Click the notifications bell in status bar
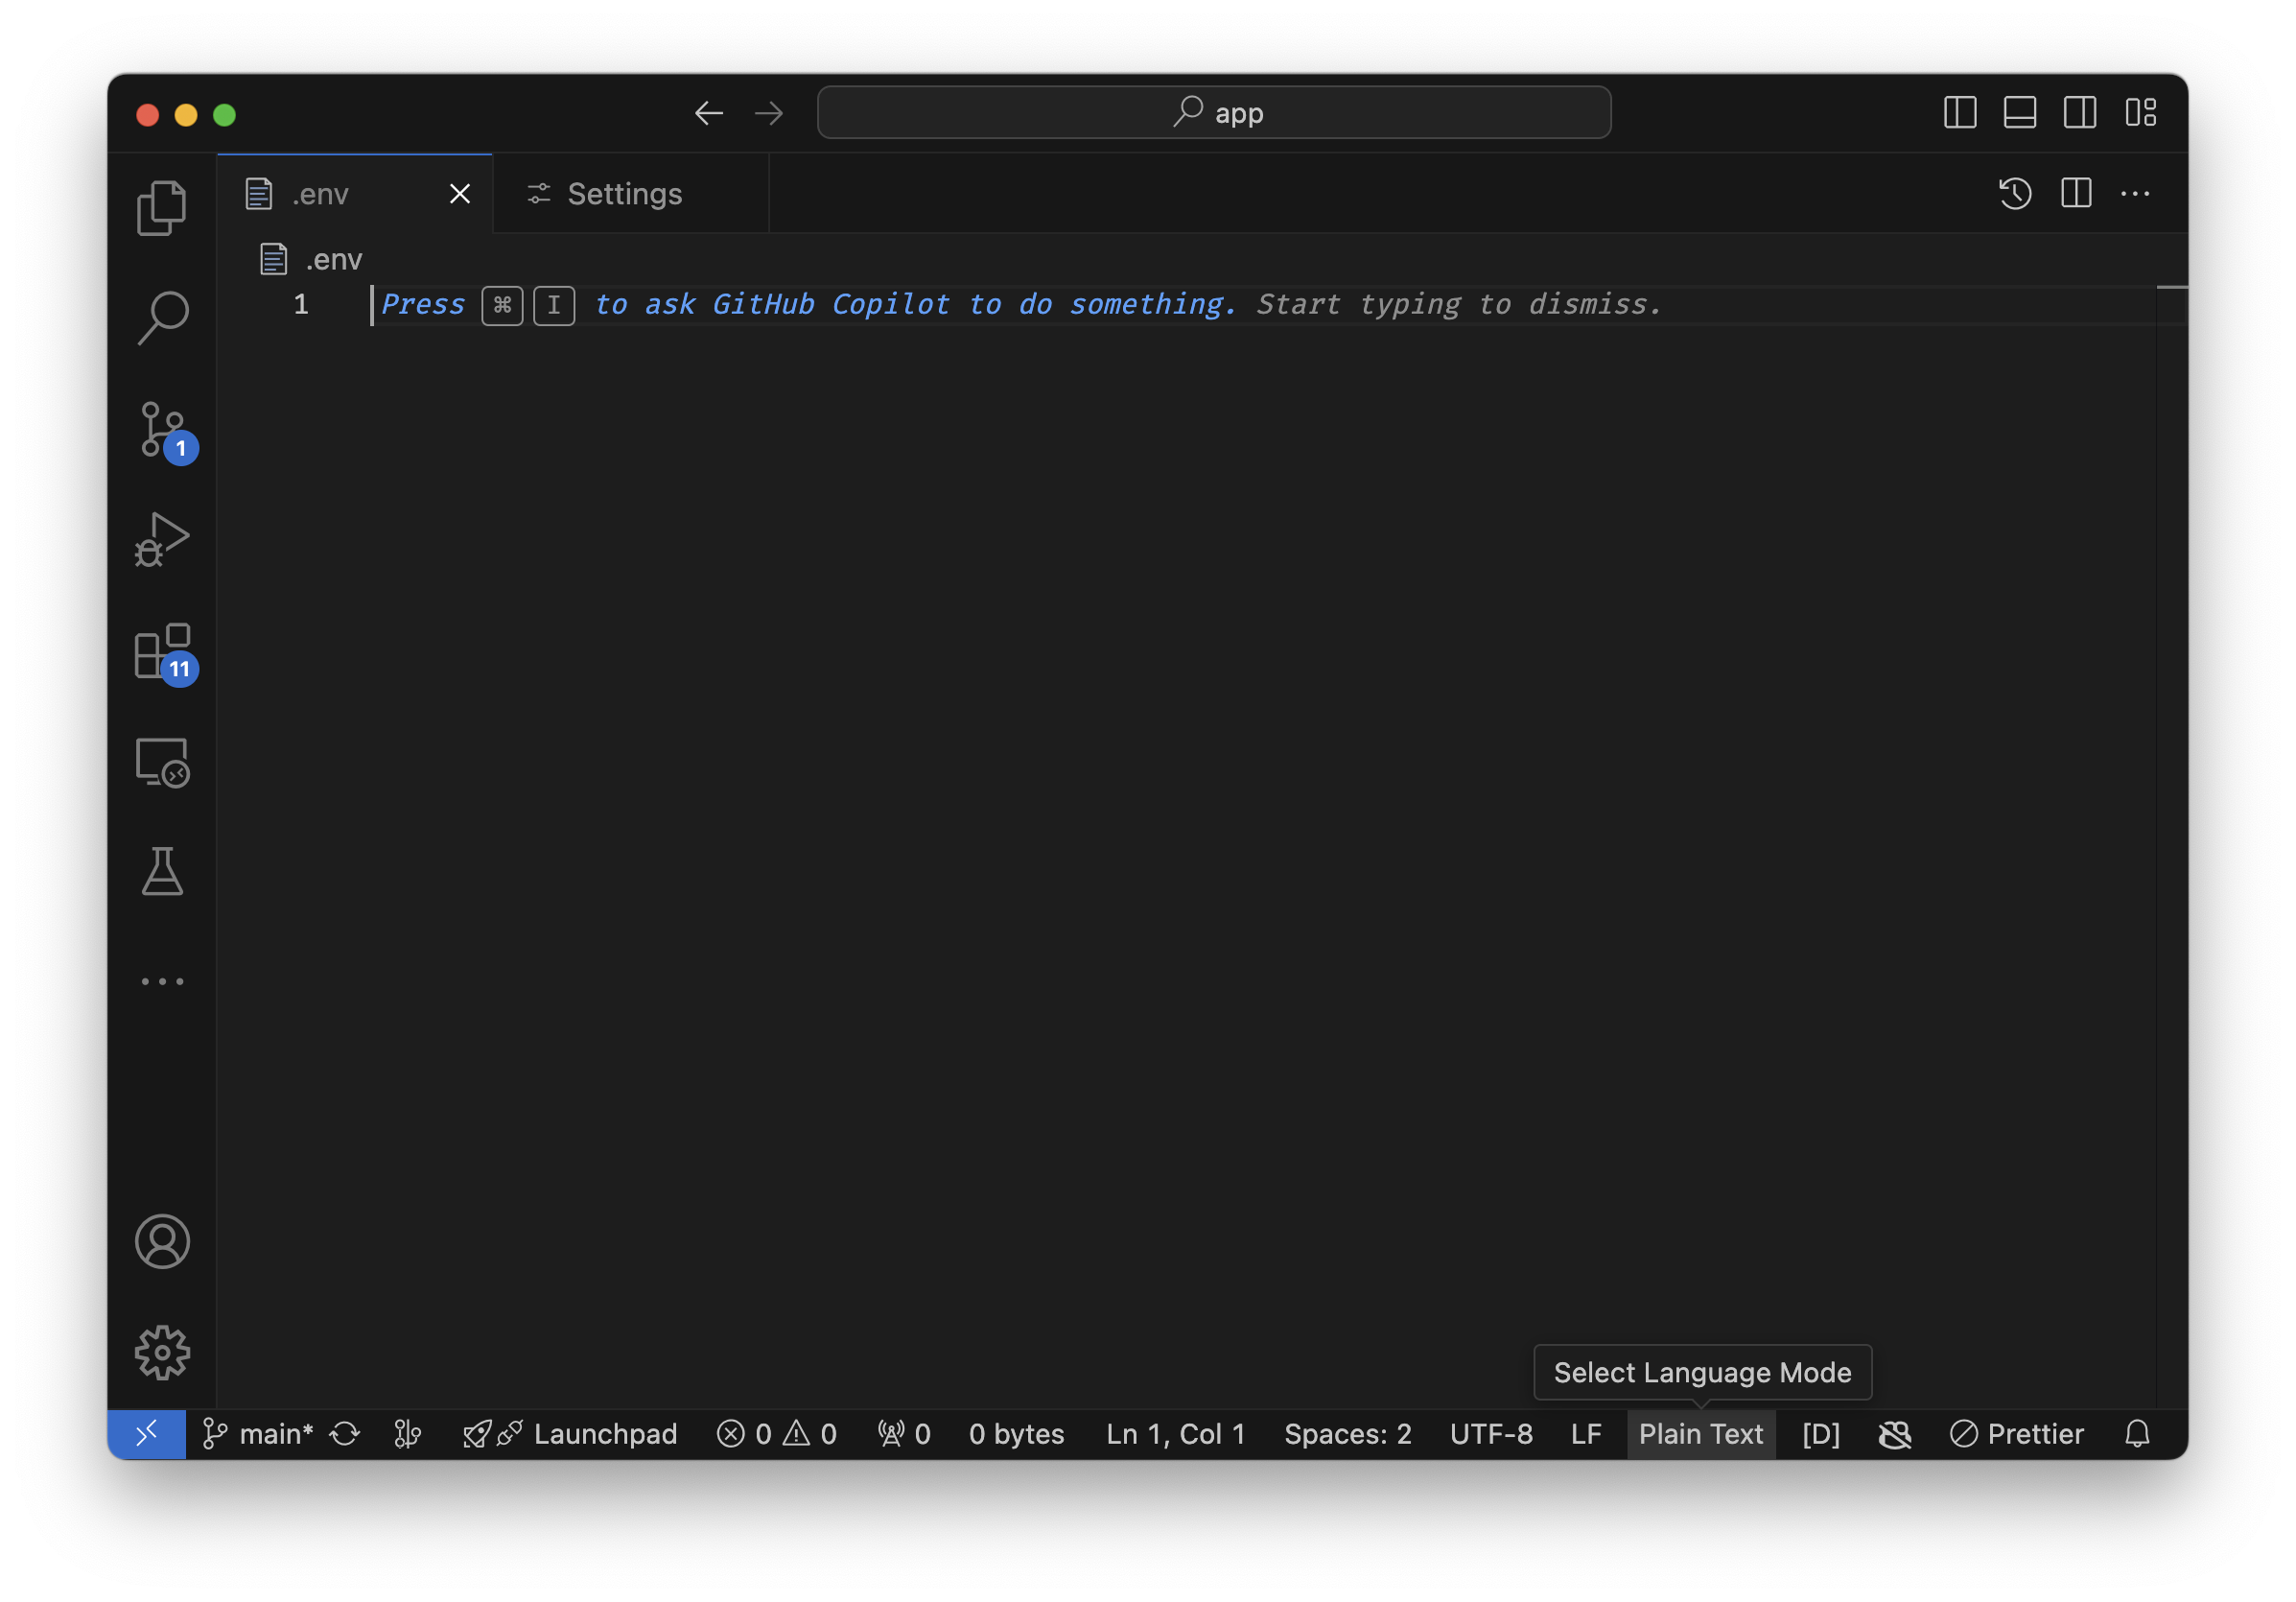Image resolution: width=2296 pixels, height=1602 pixels. (x=2137, y=1434)
